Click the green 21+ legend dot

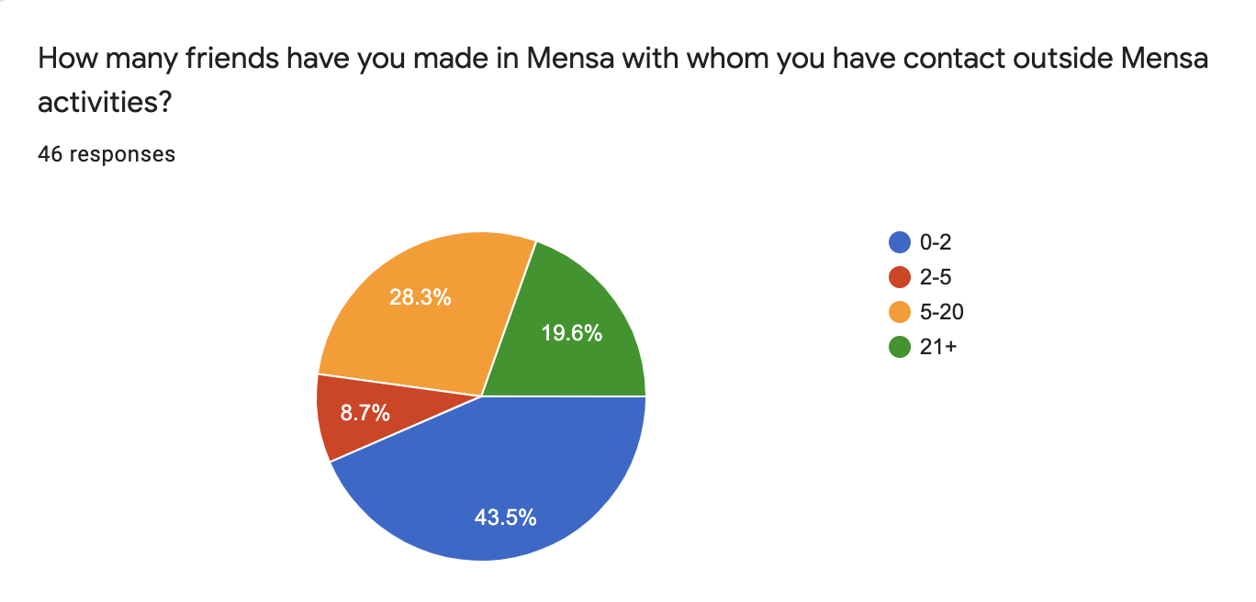[x=900, y=347]
